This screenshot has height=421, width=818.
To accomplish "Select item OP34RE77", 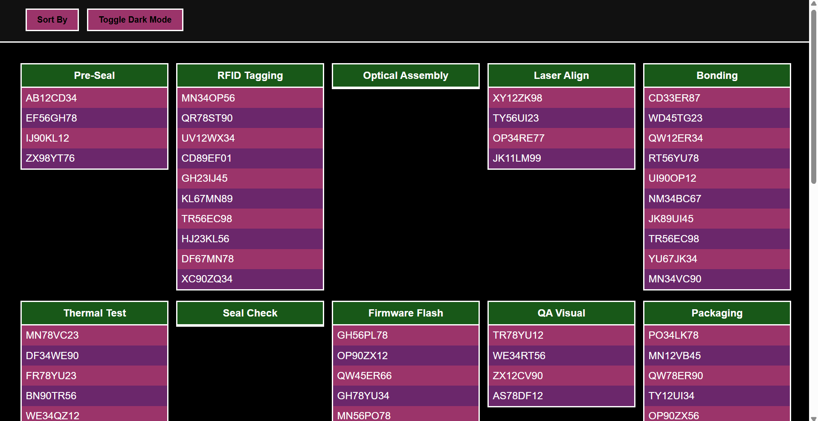I will (561, 138).
